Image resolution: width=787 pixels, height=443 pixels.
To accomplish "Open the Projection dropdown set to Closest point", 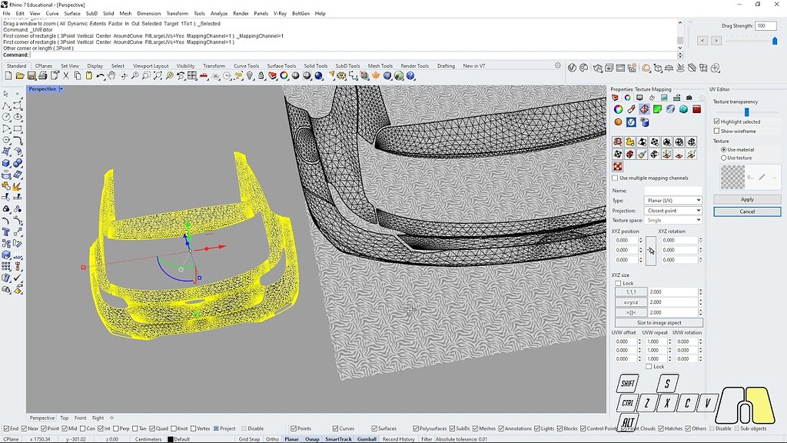I will pyautogui.click(x=672, y=210).
